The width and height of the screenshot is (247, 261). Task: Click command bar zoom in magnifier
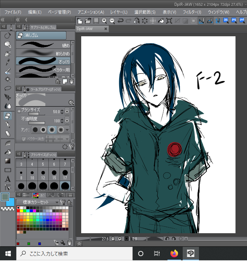click(104, 21)
